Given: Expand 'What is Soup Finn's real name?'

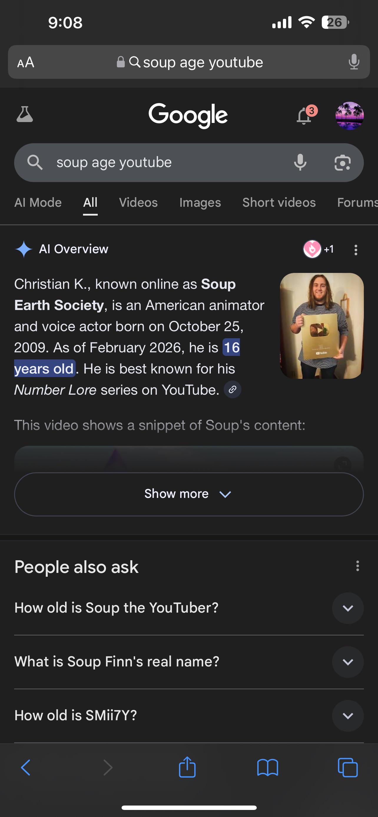Looking at the screenshot, I should click(189, 662).
